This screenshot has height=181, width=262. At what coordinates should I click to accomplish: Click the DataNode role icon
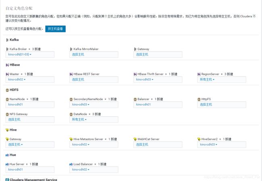coord(71,114)
